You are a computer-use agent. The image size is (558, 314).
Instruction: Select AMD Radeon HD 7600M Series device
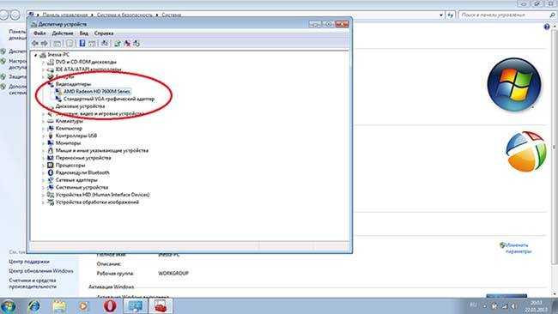point(97,92)
